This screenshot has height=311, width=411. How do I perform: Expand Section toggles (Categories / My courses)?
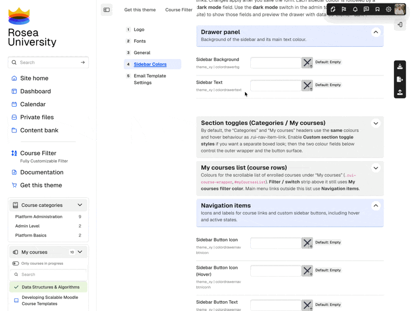click(376, 123)
